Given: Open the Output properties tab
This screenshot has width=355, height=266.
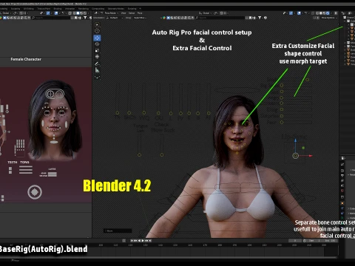Looking at the screenshot, I should pyautogui.click(x=342, y=175).
